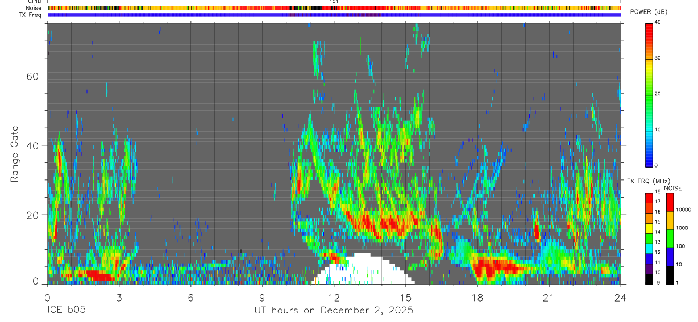This screenshot has height=322, width=698.
Task: Pick the black 1–10 noise swatch
Action: tap(670, 274)
